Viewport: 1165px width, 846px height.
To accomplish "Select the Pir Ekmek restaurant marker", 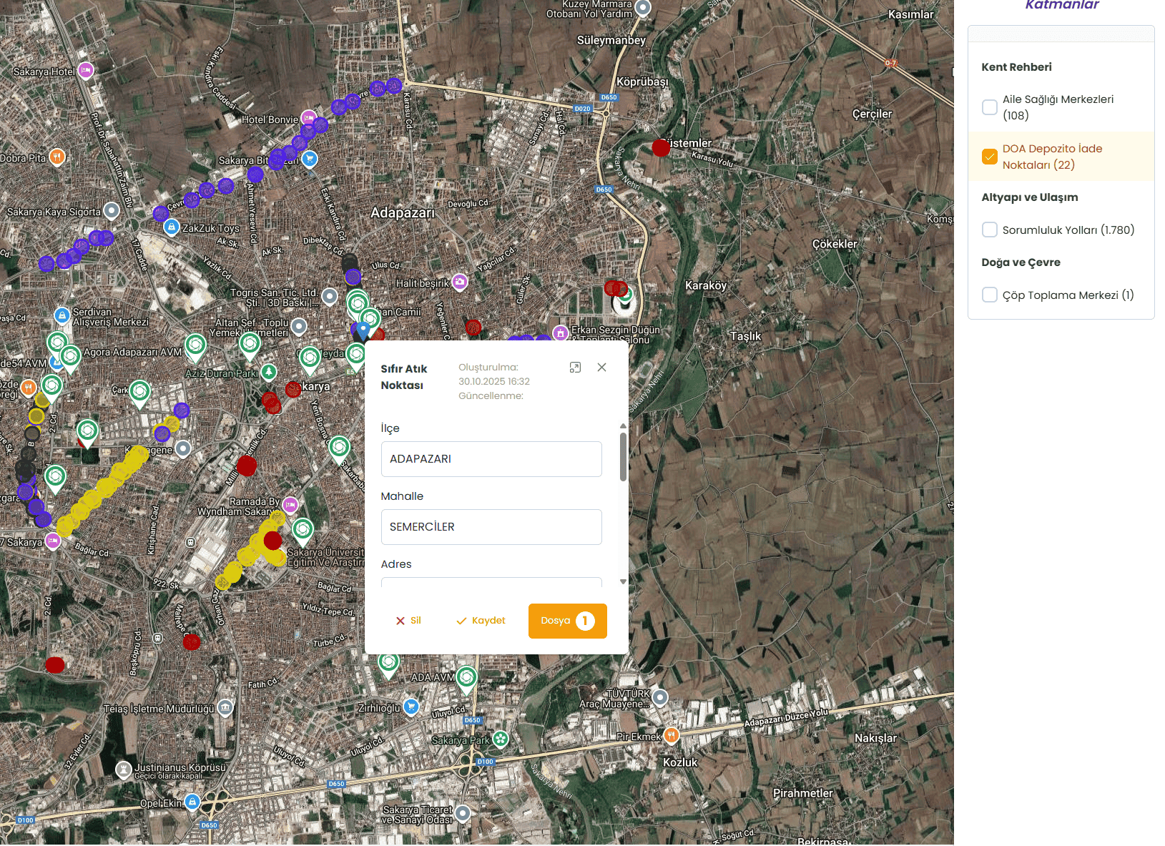I will click(x=671, y=735).
